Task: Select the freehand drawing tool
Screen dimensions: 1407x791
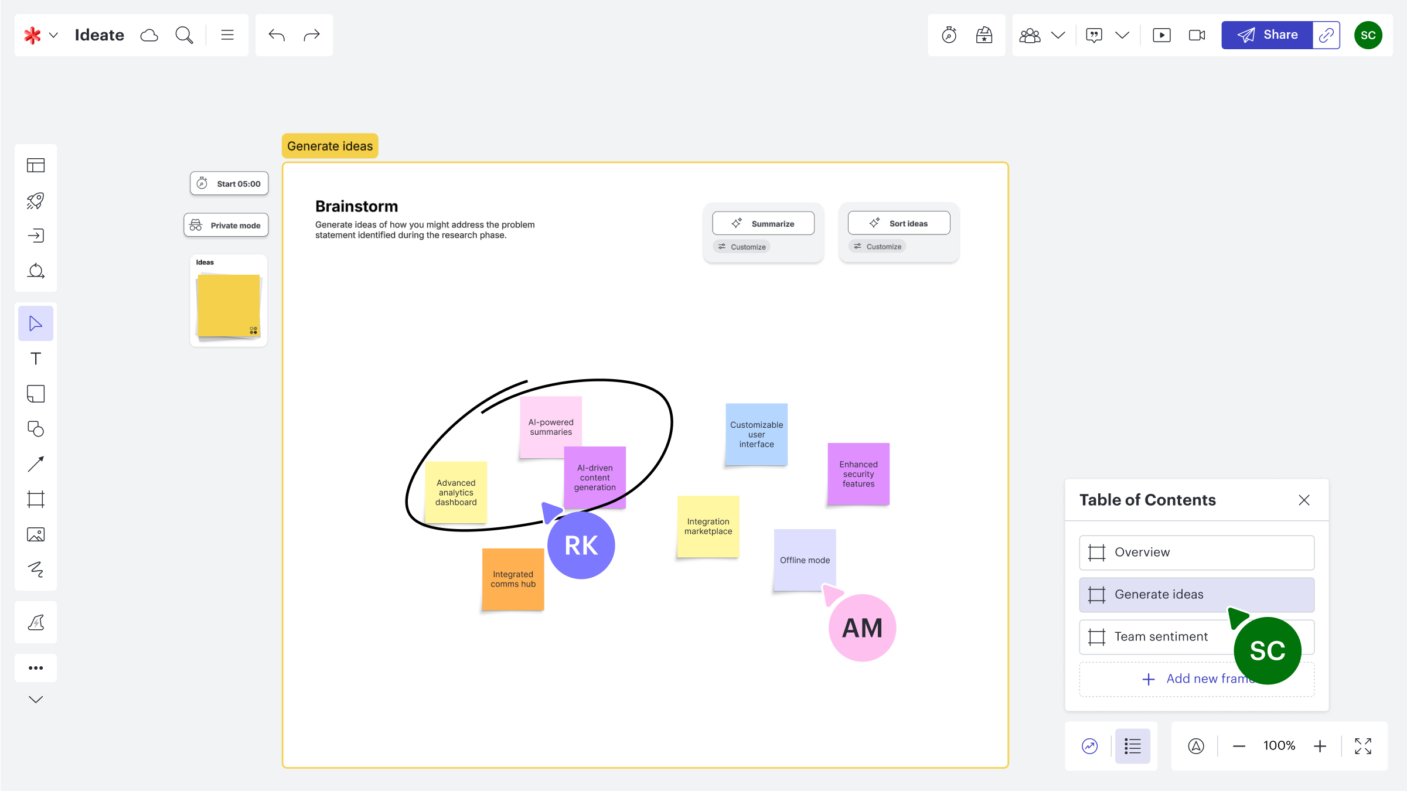Action: pyautogui.click(x=36, y=570)
